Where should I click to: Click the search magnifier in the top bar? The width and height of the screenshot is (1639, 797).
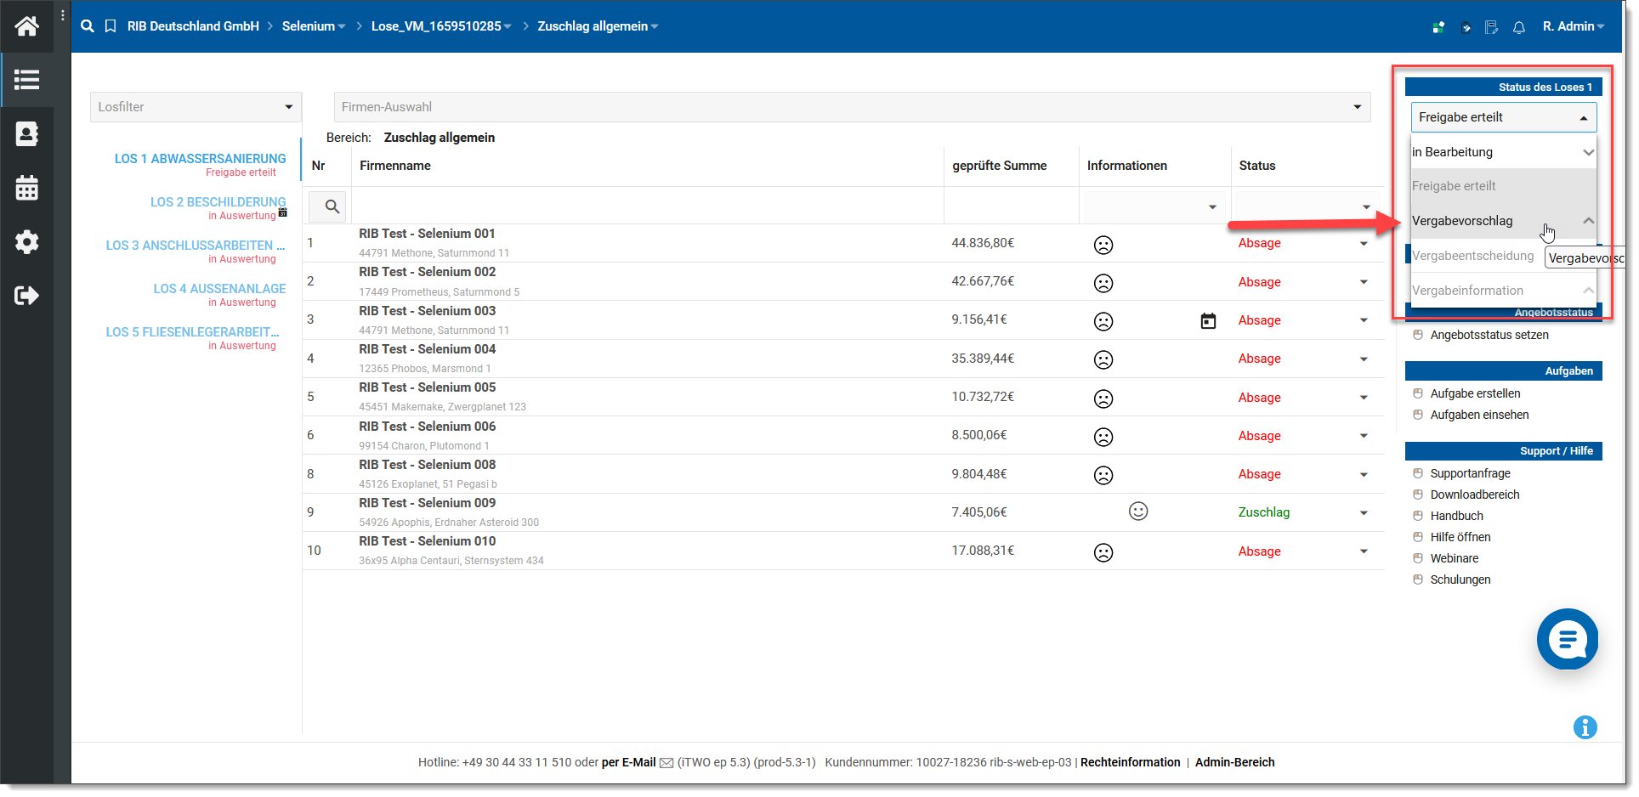87,26
